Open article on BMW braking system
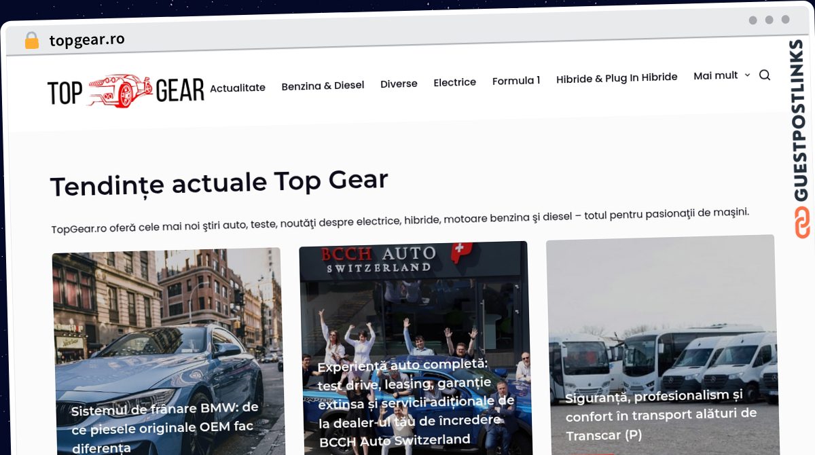 (x=165, y=427)
